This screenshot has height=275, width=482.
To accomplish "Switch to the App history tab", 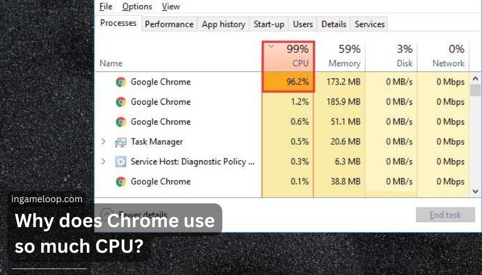I will 224,24.
